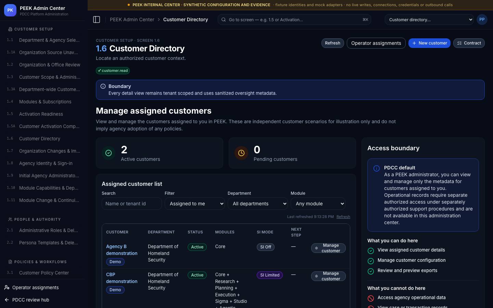493x308 pixels.
Task: Open the PP user avatar
Action: [482, 20]
